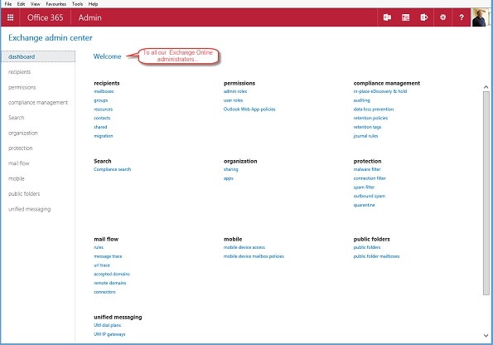
Task: Go to Office 365 home link
Action: pos(45,17)
